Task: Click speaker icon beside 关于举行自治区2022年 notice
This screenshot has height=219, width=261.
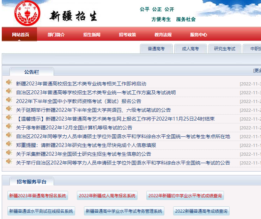Action: 9,161
